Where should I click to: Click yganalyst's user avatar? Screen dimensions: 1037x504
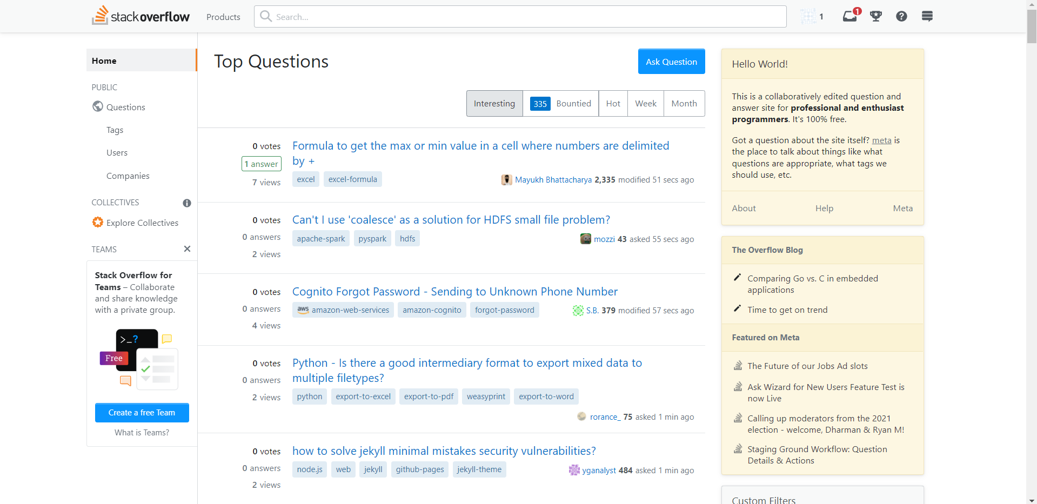pos(574,470)
